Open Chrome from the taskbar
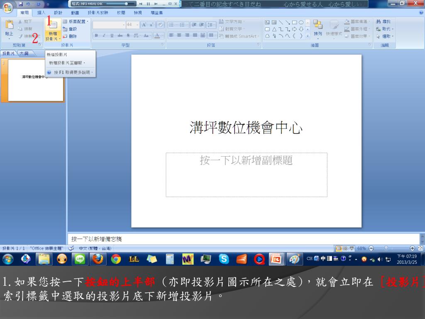425x319 pixels. coord(116,259)
